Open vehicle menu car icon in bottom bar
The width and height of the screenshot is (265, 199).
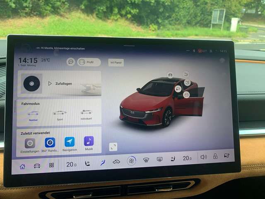pyautogui.click(x=37, y=166)
